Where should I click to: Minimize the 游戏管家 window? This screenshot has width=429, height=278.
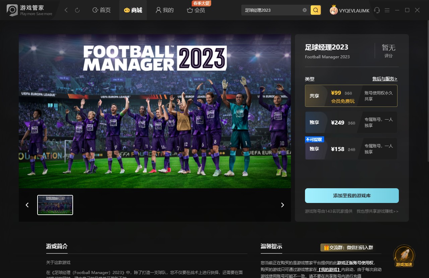click(397, 10)
